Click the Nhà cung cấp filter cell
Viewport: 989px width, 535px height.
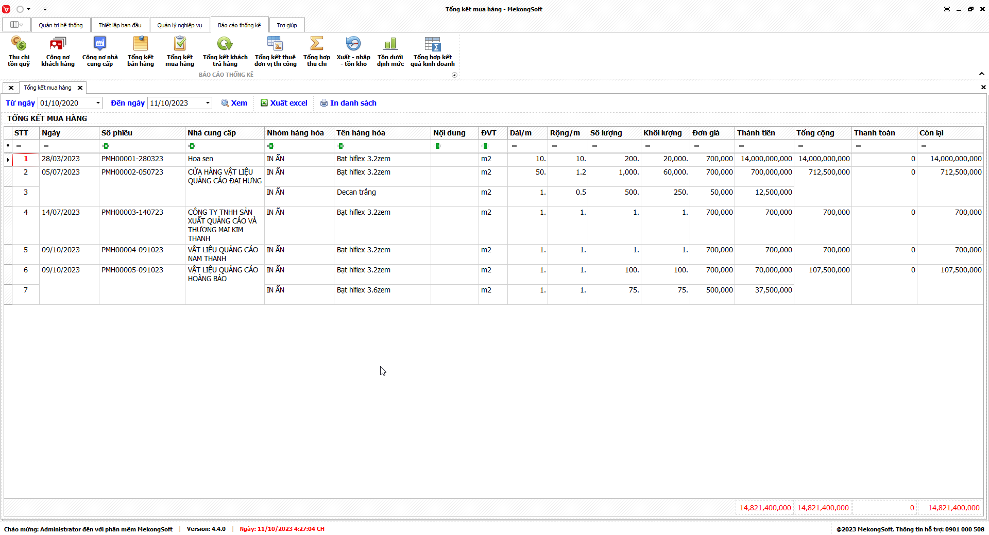click(225, 146)
